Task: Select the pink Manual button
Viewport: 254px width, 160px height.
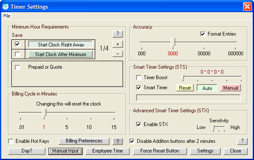Action: pyautogui.click(x=230, y=88)
